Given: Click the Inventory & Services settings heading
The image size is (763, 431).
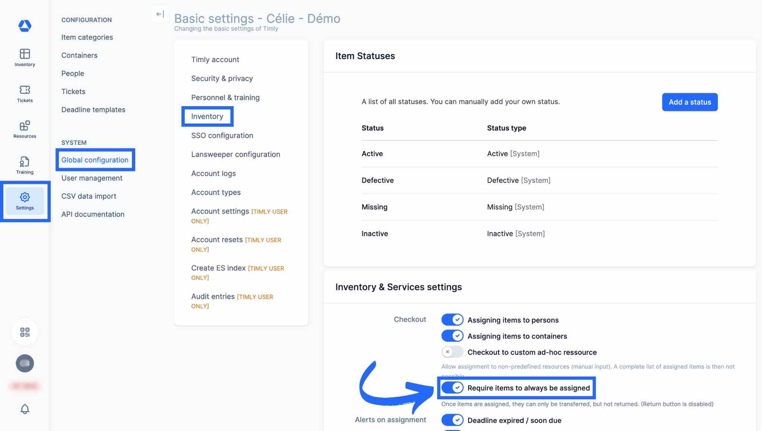Looking at the screenshot, I should point(399,287).
